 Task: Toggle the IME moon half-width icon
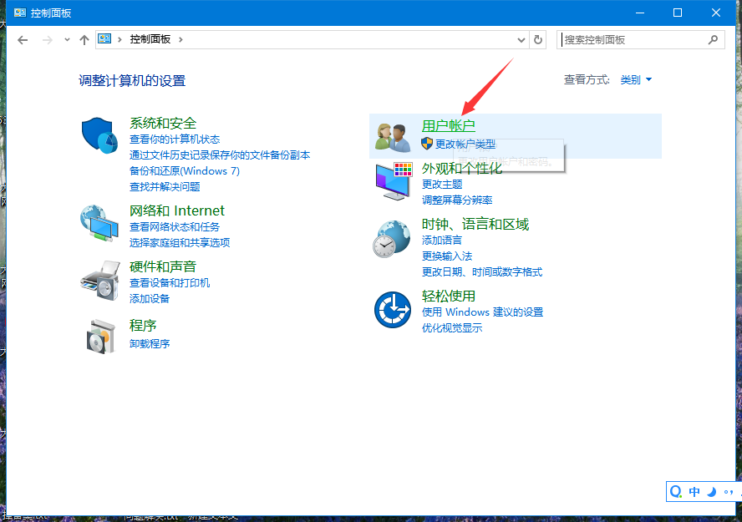tap(711, 492)
